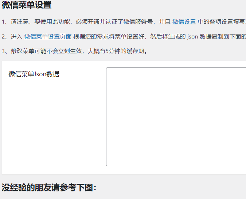This screenshot has height=199, width=246.
Task: Focus the 微信菜单Json数据 text area
Action: 176,117
